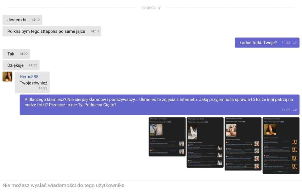This screenshot has width=302, height=194.
Task: Click read receipt checkmarks on 14:22 message
Action: 295,43
